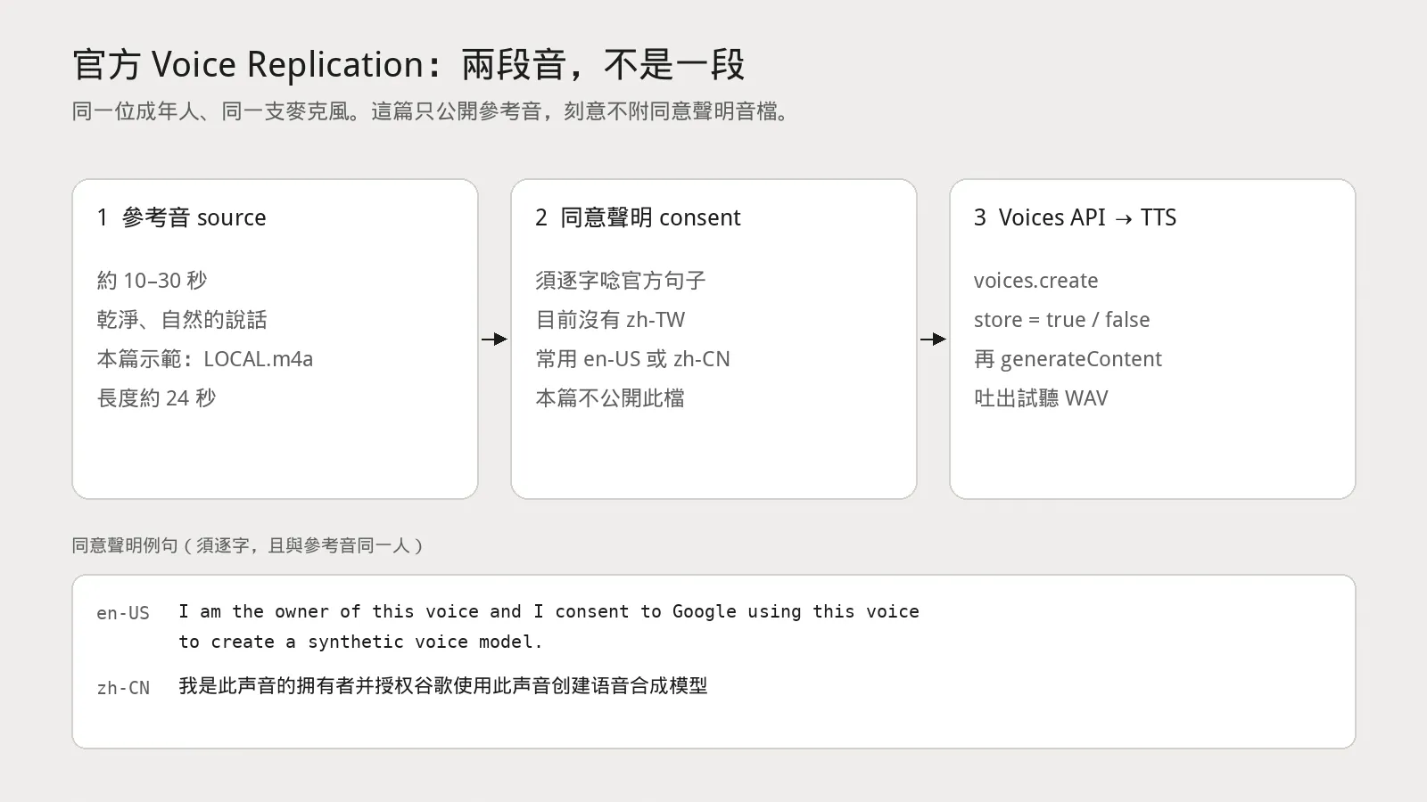The image size is (1427, 802).
Task: Click the line '吐出試聽 WAV'
Action: tap(1041, 398)
